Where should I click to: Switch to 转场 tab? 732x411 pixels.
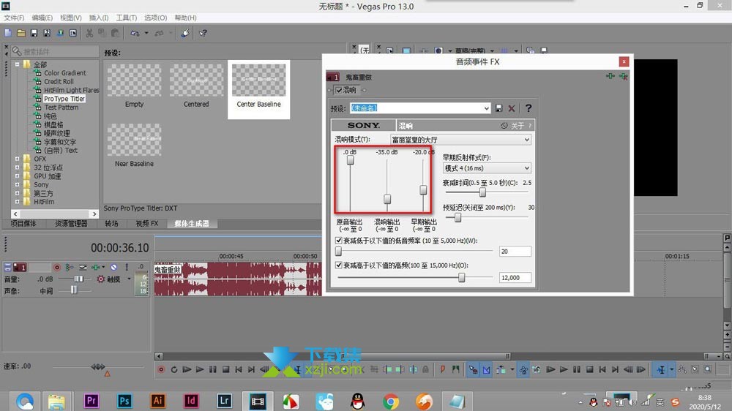click(x=111, y=224)
